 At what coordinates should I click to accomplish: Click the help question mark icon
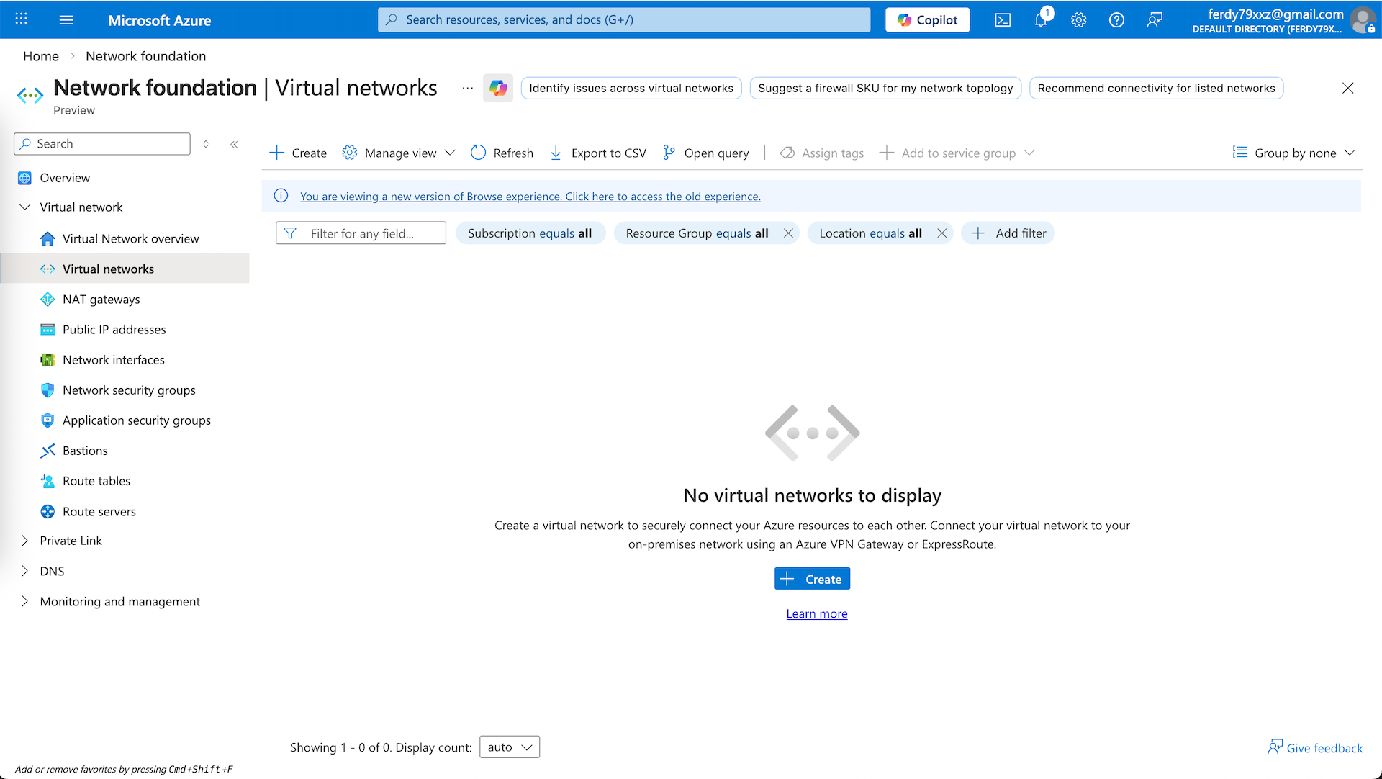(1116, 20)
